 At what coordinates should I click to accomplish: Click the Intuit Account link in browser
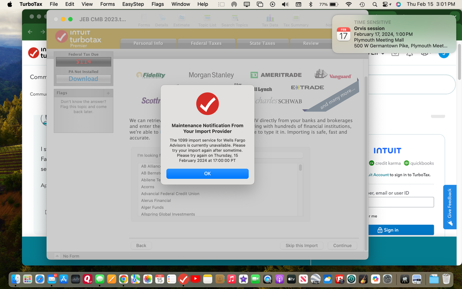tap(379, 175)
